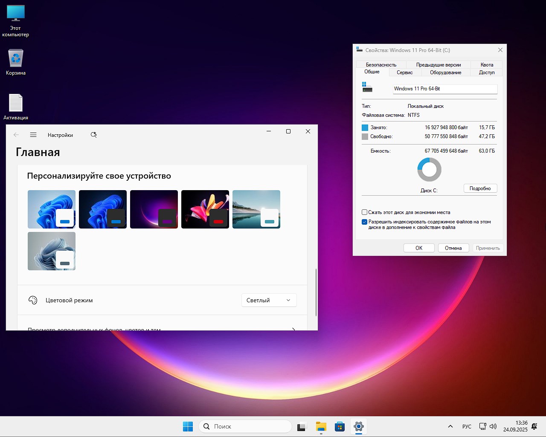Open Microsoft Store from the taskbar
This screenshot has width=546, height=437.
[x=340, y=426]
